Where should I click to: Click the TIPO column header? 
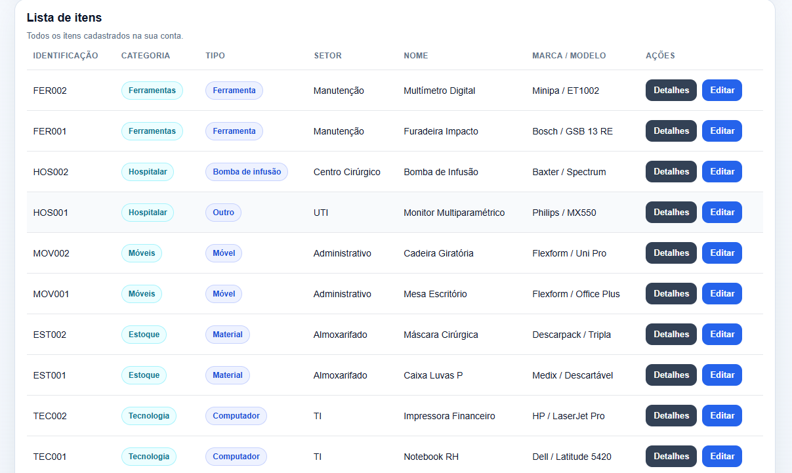click(x=215, y=56)
